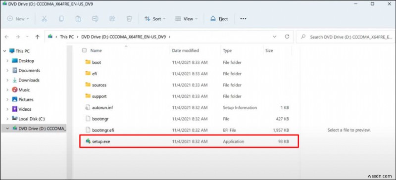Click the Eject button
This screenshot has height=180, width=396.
[219, 19]
